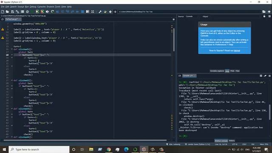272x153 pixels.
Task: Open Preferences with the wrench icon
Action: (100, 11)
